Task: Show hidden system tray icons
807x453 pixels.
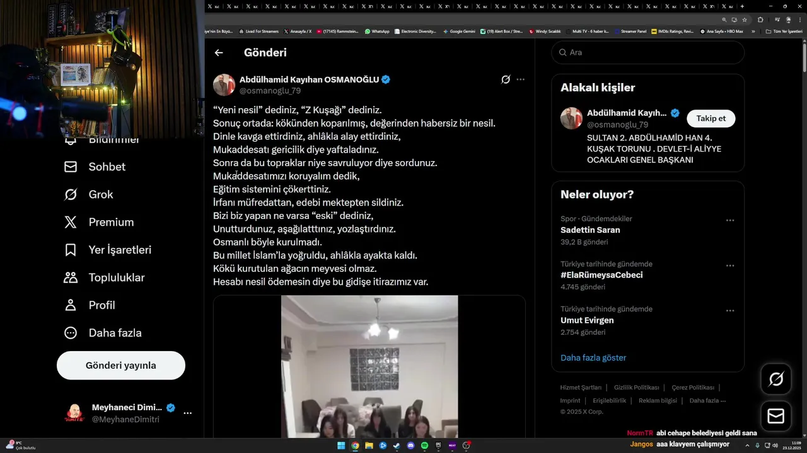Action: coord(747,445)
